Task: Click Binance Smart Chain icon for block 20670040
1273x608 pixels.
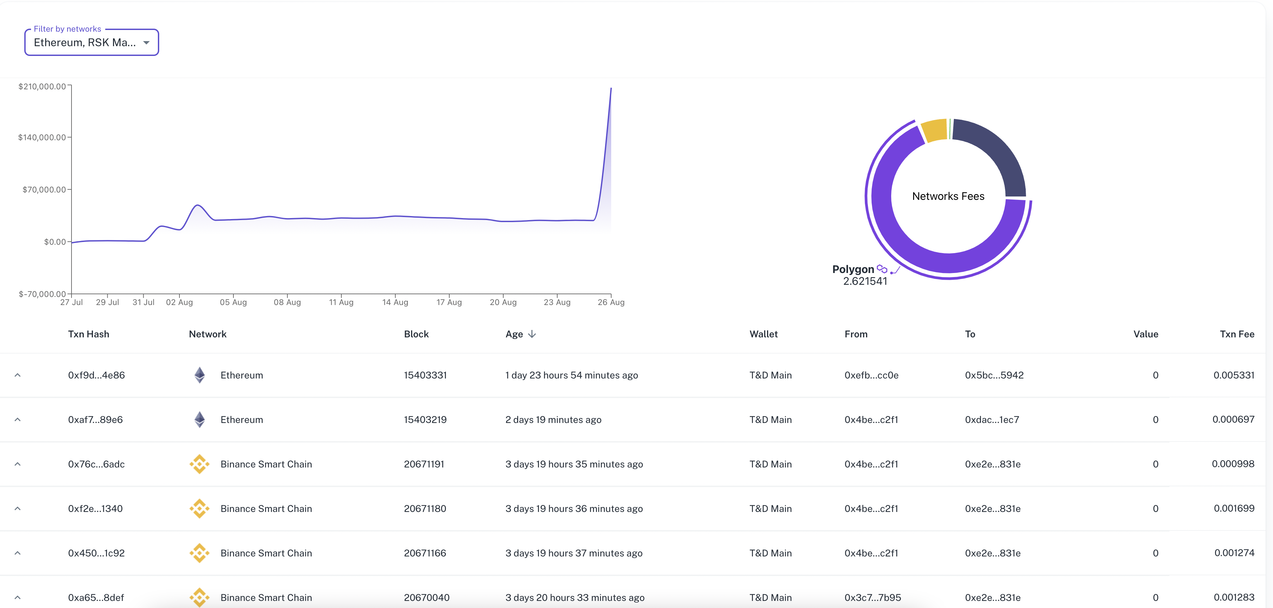Action: click(x=199, y=597)
